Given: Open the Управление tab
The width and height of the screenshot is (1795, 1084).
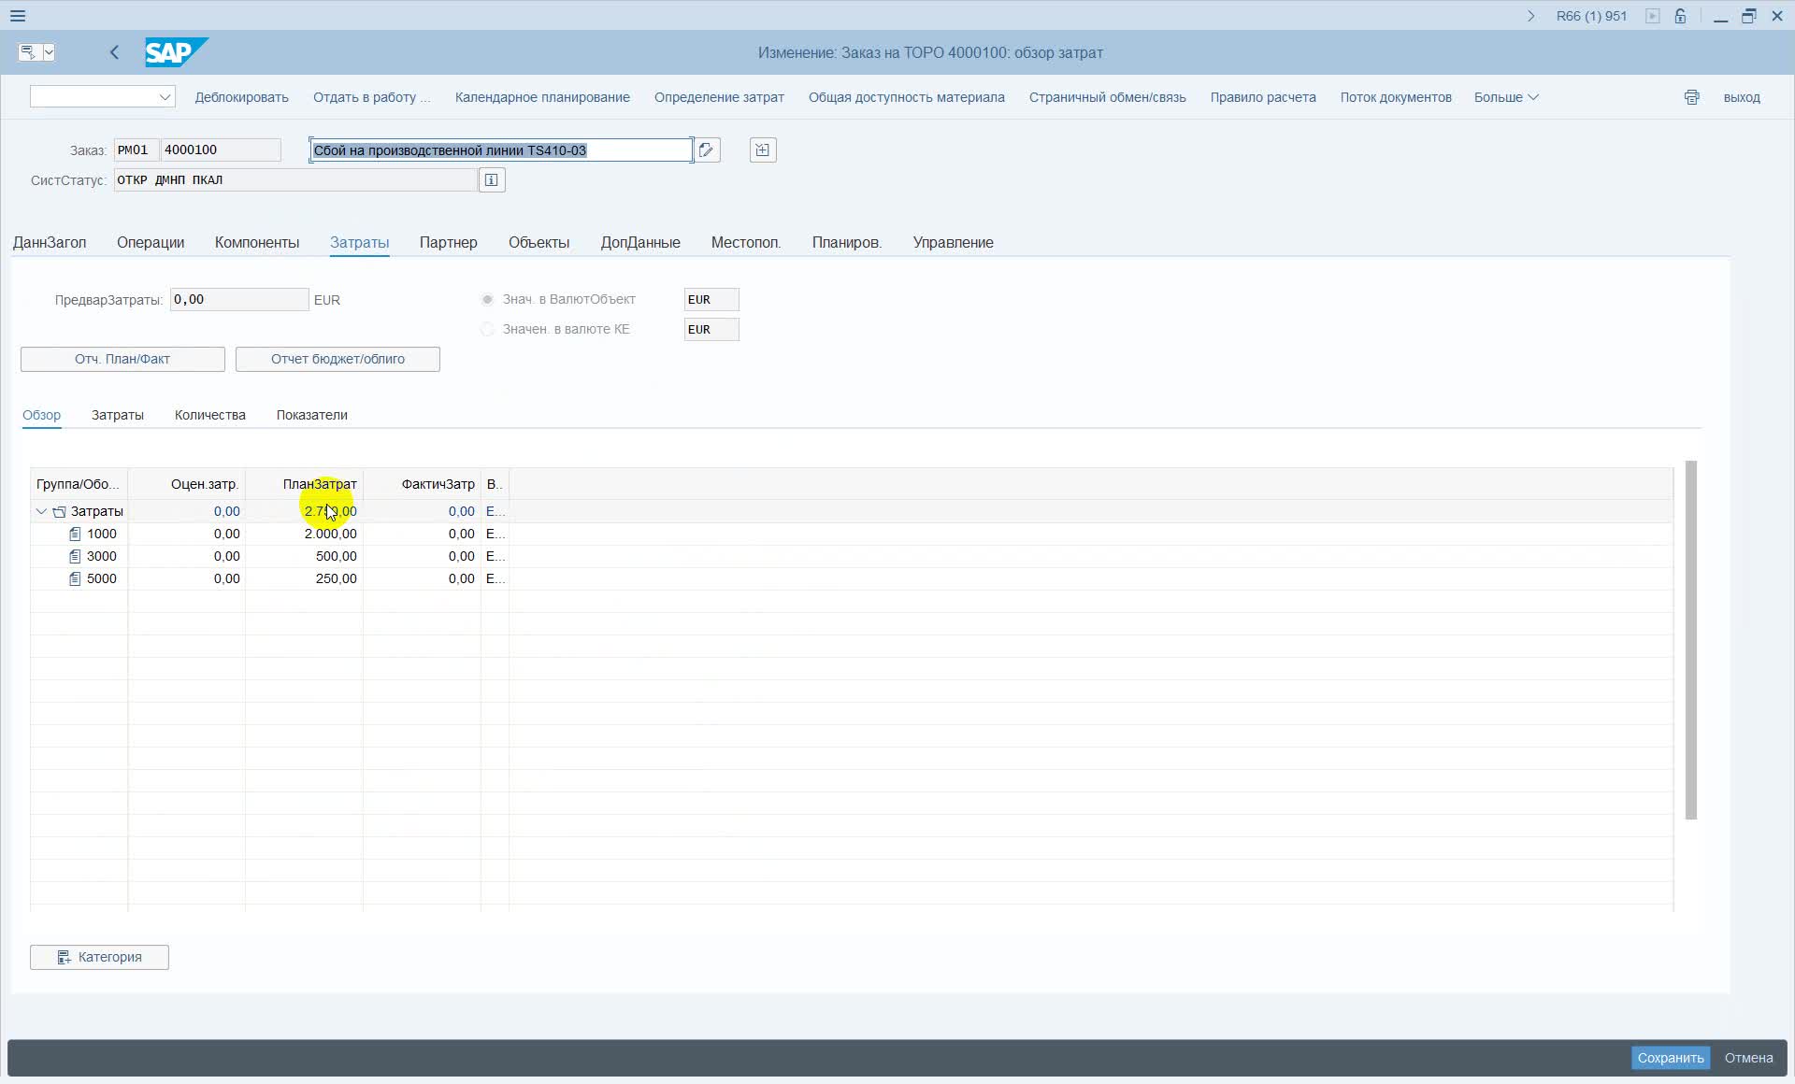Looking at the screenshot, I should click(x=954, y=243).
